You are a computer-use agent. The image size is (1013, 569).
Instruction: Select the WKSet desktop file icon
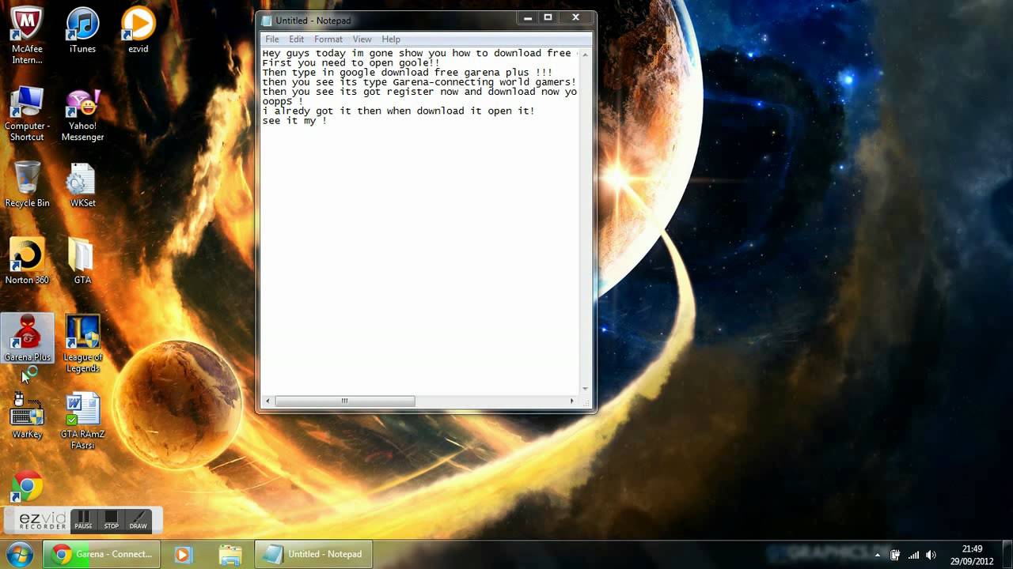tap(82, 186)
